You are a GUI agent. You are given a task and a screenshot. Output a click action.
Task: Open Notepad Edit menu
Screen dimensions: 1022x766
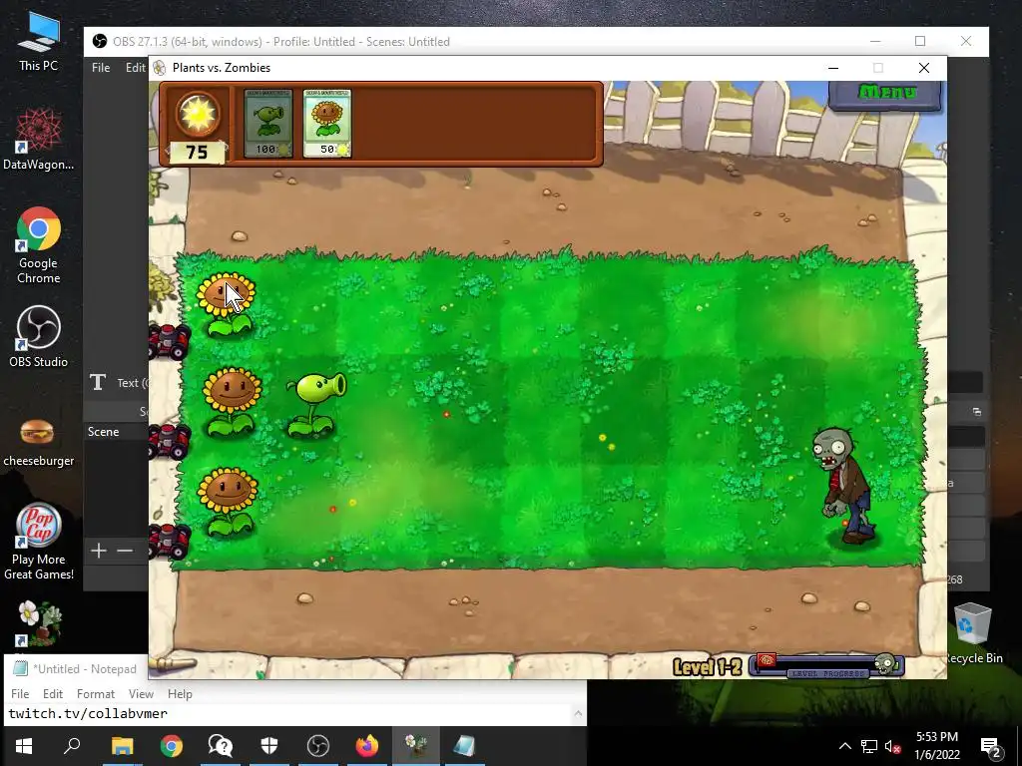pyautogui.click(x=53, y=694)
